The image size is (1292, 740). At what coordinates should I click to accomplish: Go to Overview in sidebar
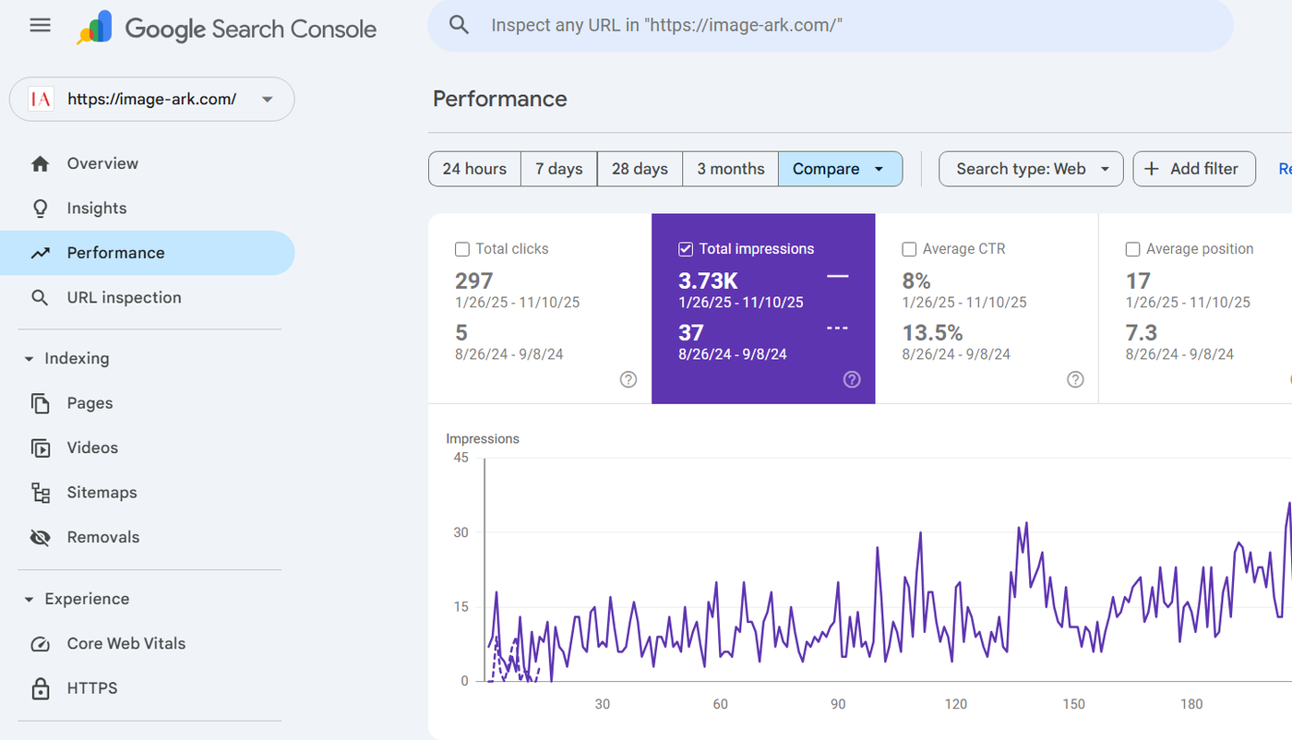point(147,163)
